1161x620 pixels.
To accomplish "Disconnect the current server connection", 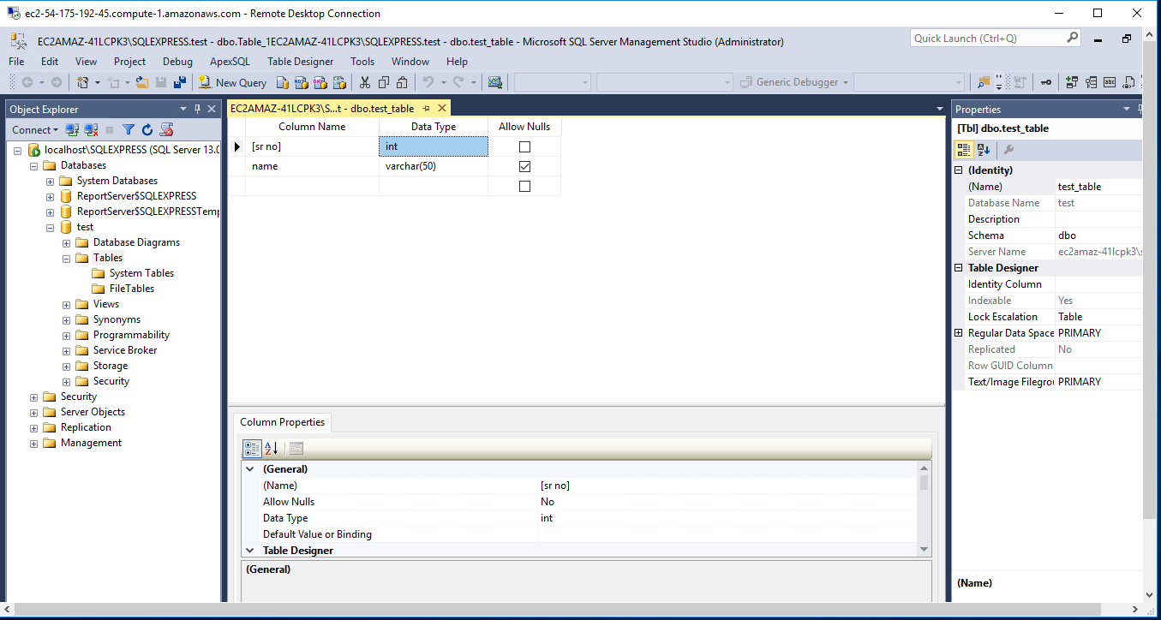I will (91, 129).
